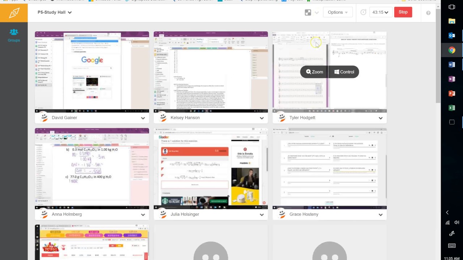Image resolution: width=463 pixels, height=260 pixels.
Task: Expand Julia Holsinger's student options chevron
Action: click(x=262, y=215)
